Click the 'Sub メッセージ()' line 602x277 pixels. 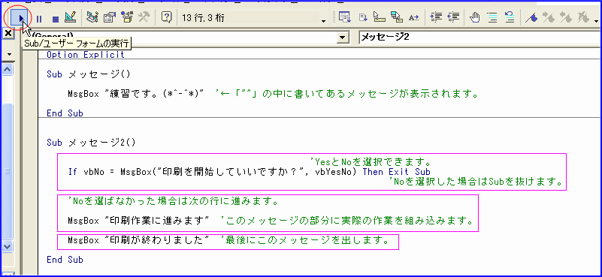[89, 74]
